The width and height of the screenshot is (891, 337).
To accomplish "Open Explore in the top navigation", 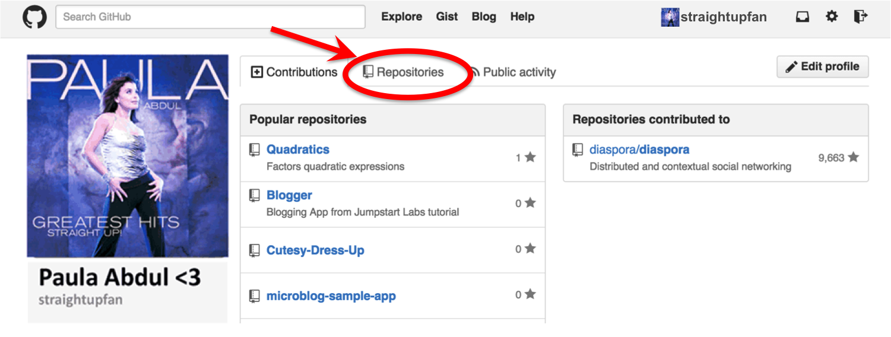I will tap(402, 17).
